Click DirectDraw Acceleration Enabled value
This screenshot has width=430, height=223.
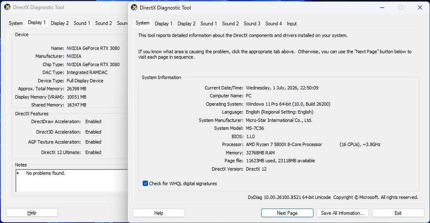(x=93, y=121)
